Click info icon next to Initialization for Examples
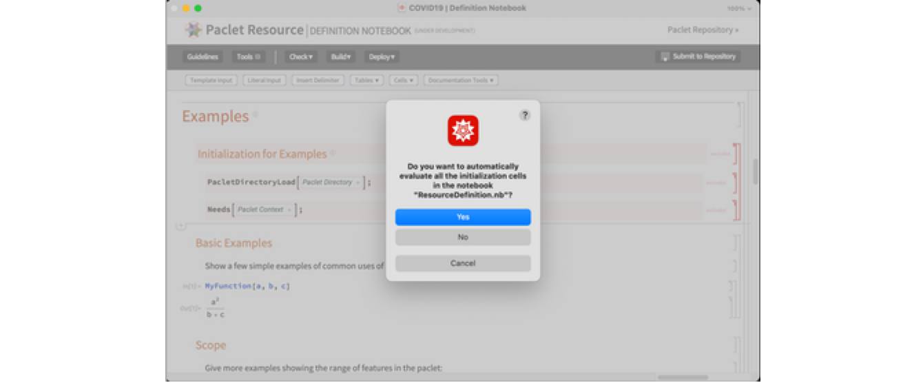Image resolution: width=923 pixels, height=383 pixels. (333, 154)
